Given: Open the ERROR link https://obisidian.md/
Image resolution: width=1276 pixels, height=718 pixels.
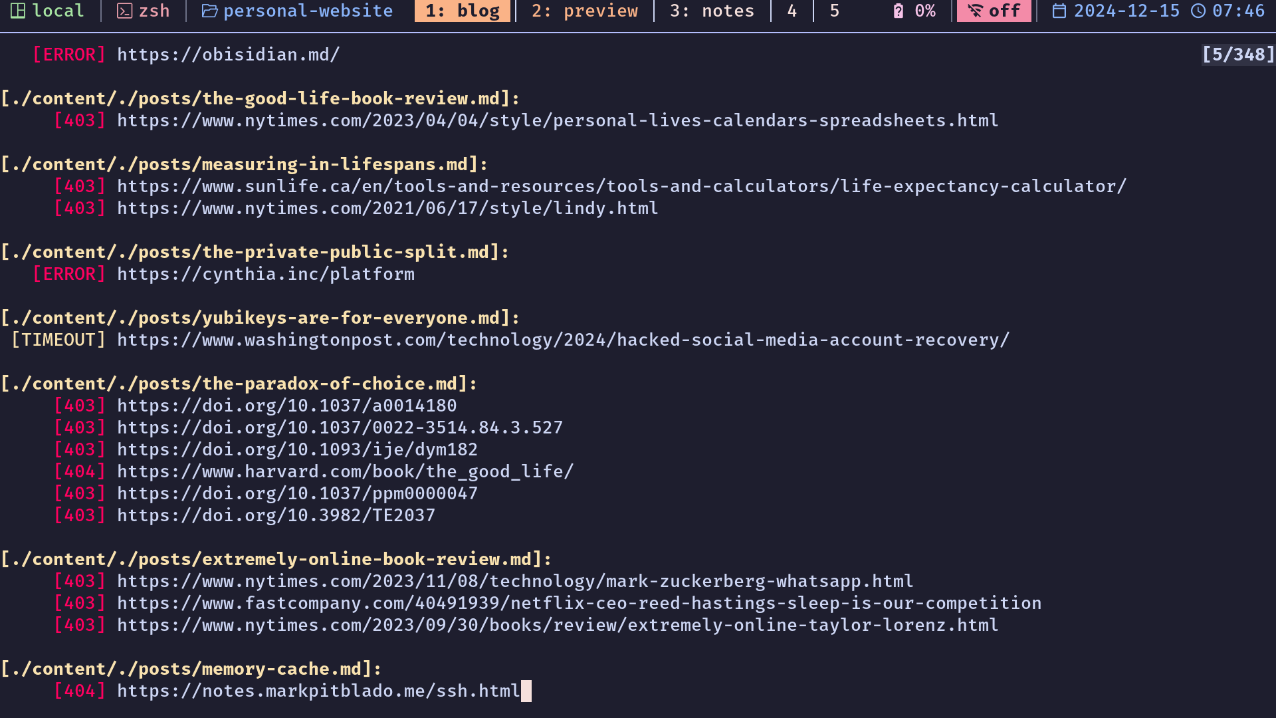Looking at the screenshot, I should 229,55.
